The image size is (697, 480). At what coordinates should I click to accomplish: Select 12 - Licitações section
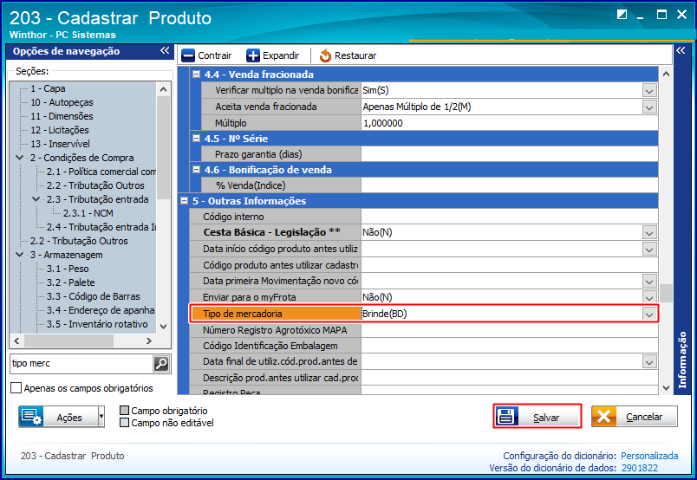click(x=60, y=130)
